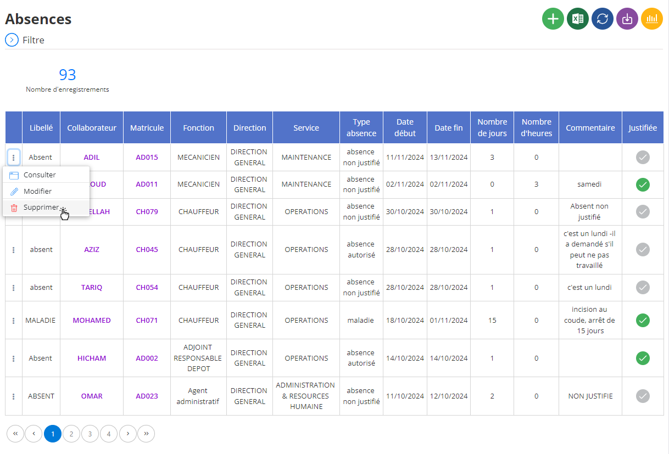
Task: Open row actions menu for HICHAM
Action: click(14, 358)
